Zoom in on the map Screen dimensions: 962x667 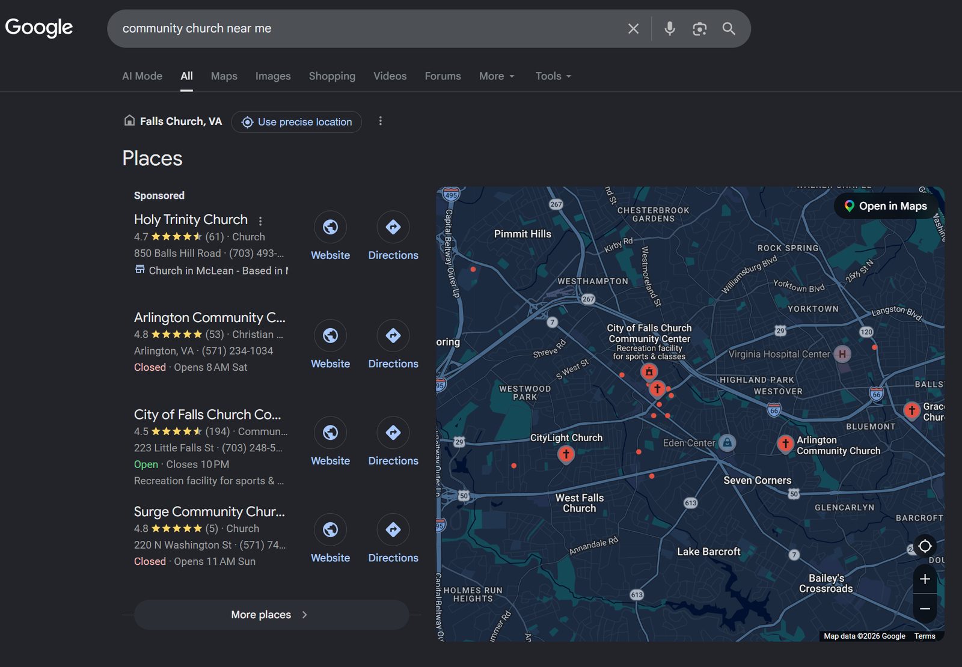click(x=925, y=579)
